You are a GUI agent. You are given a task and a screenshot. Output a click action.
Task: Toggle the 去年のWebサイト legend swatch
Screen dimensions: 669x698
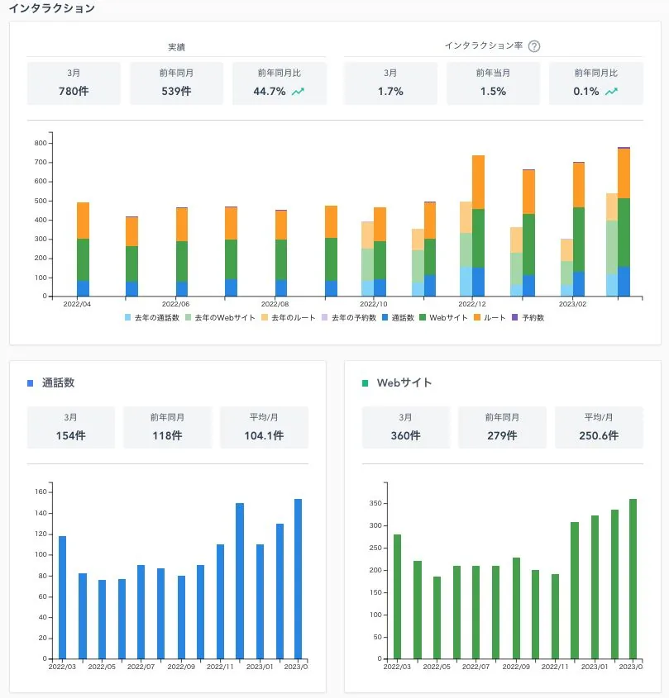188,317
